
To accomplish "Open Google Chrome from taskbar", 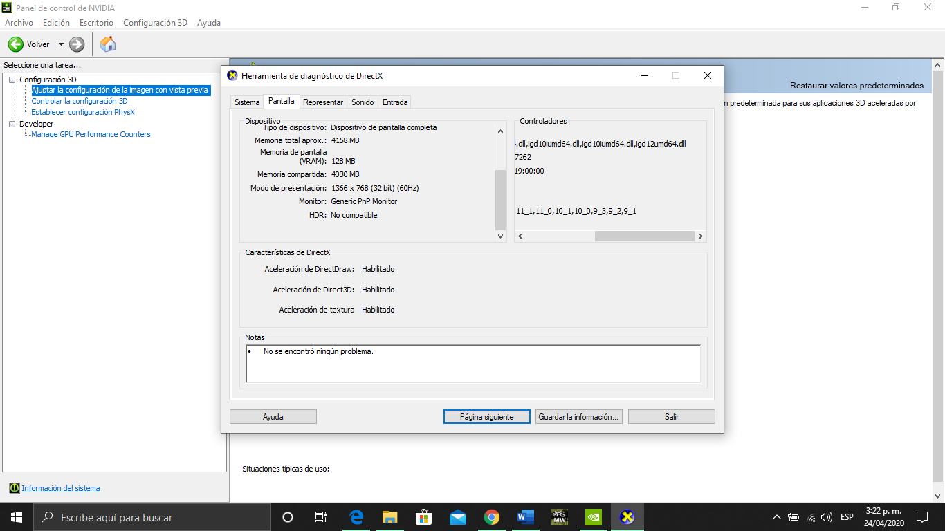I will click(492, 517).
